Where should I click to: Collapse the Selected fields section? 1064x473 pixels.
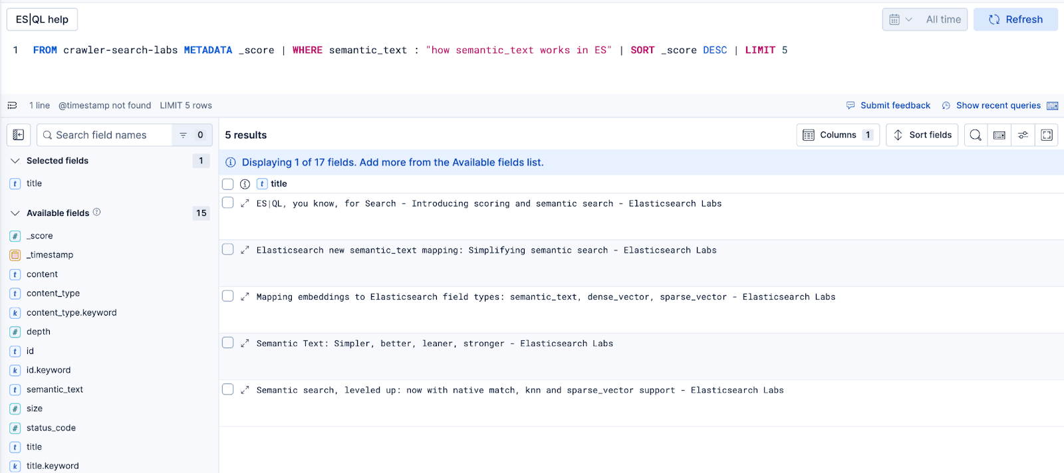coord(15,161)
